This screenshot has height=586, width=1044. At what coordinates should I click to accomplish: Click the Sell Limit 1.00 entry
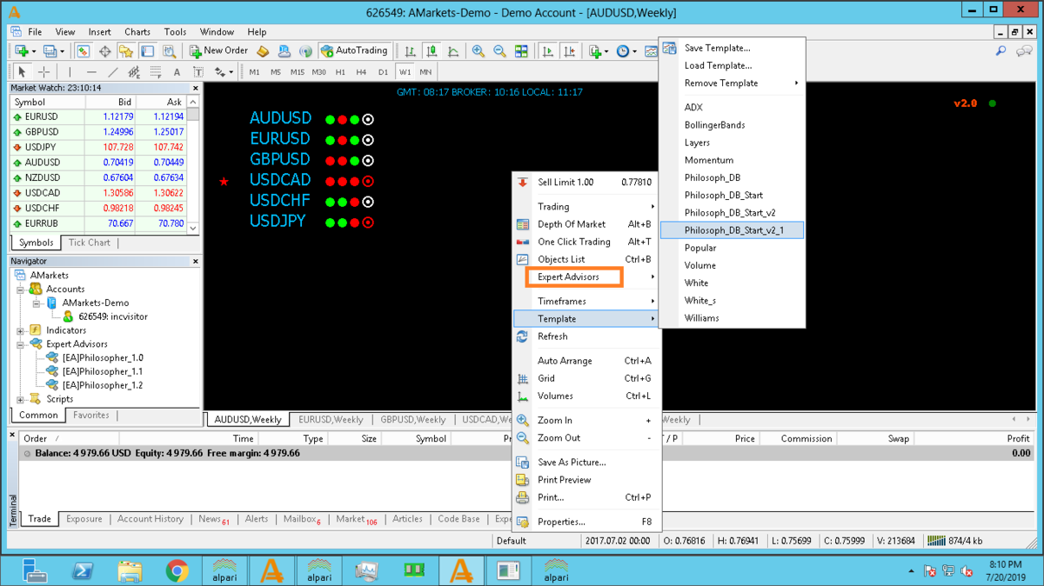(x=586, y=183)
